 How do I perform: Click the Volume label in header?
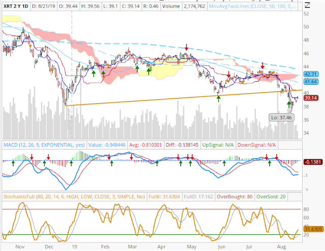171,7
